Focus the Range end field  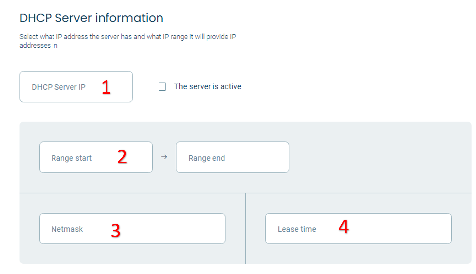(232, 158)
